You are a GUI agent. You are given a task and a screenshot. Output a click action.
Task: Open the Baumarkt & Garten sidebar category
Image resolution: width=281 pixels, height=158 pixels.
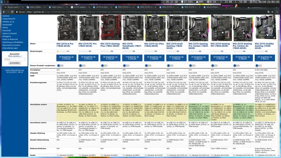[x=11, y=45]
